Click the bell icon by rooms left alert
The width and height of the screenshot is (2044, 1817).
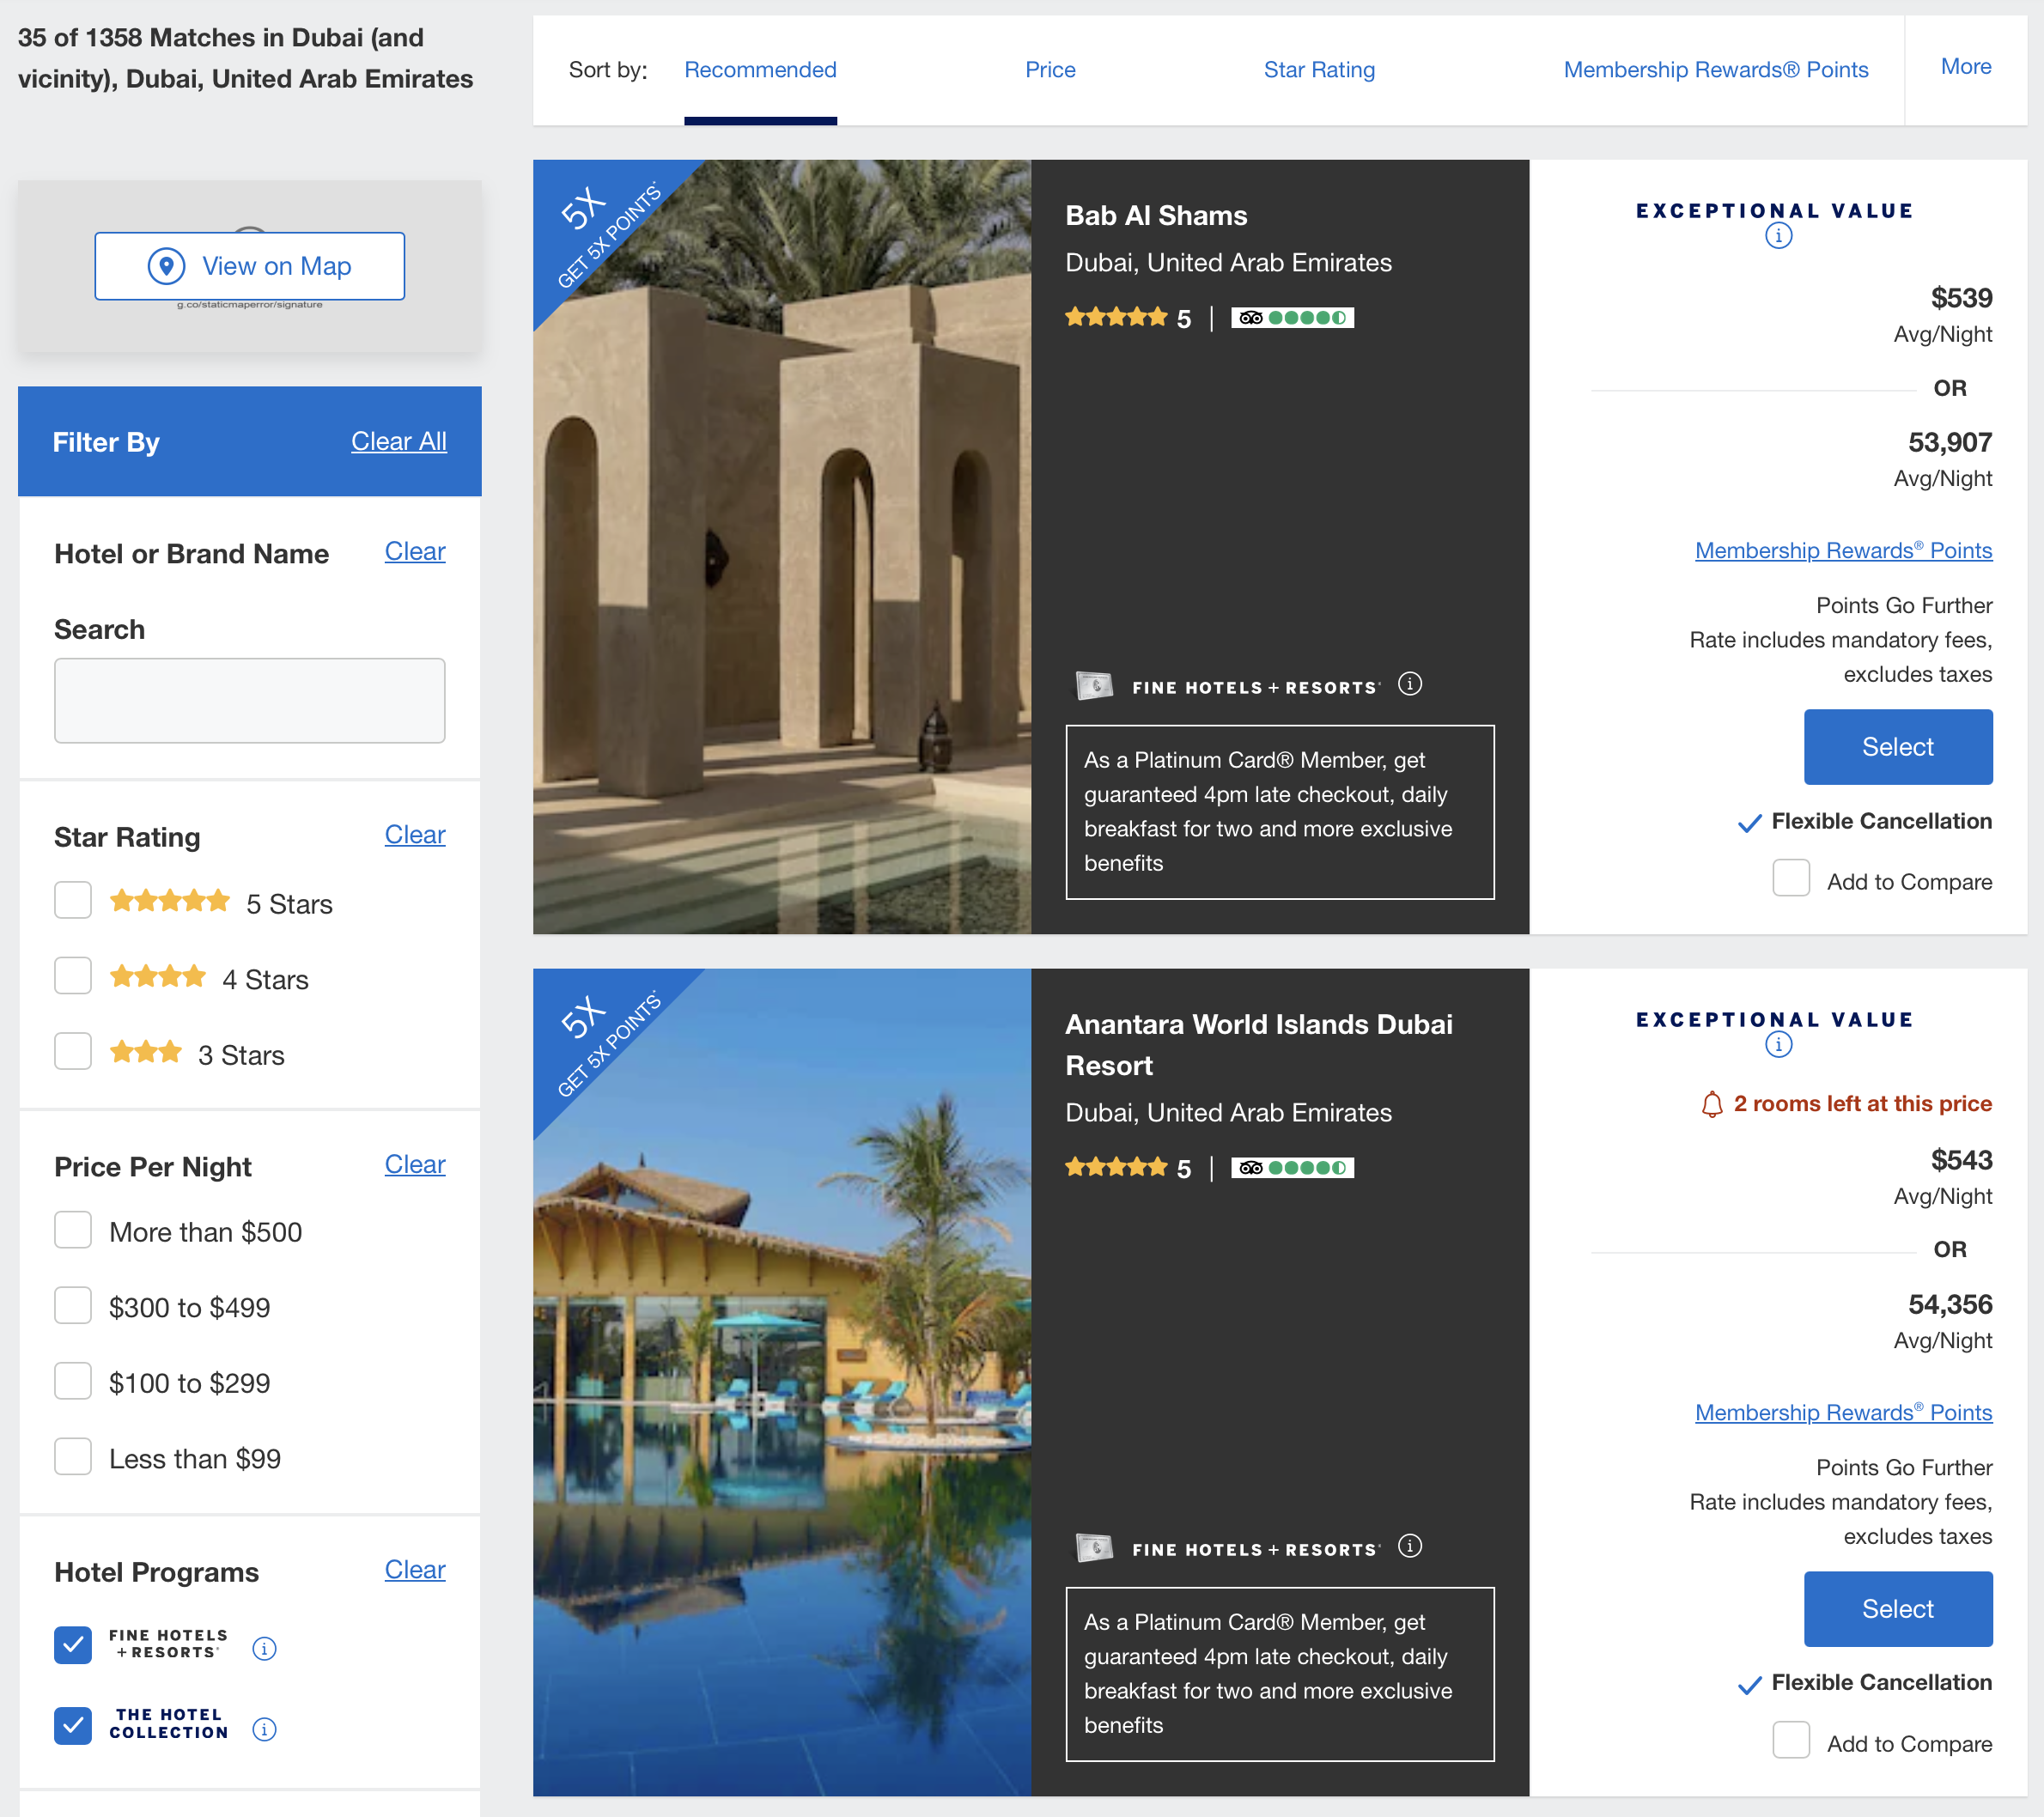coord(1712,1104)
